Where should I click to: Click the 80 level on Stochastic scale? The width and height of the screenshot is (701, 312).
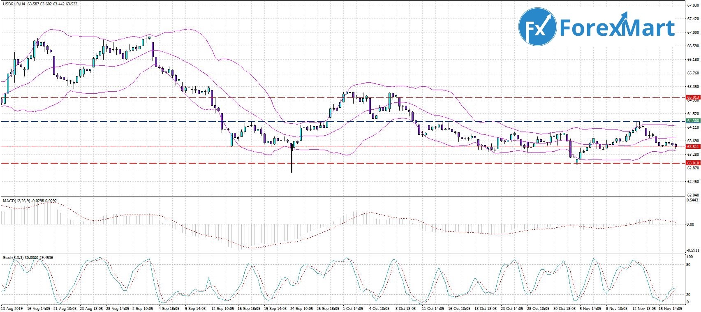click(x=688, y=265)
